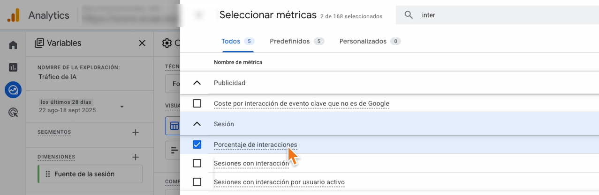
Task: Check Sesiones con interacción por usuario activo
Action: pyautogui.click(x=197, y=182)
